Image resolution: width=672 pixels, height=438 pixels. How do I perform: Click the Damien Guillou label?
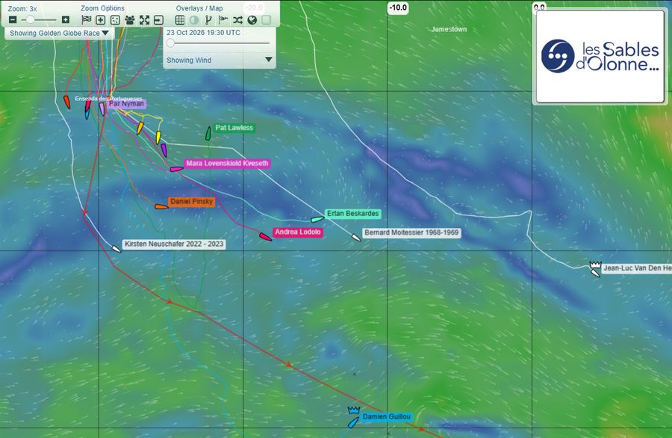(x=386, y=416)
